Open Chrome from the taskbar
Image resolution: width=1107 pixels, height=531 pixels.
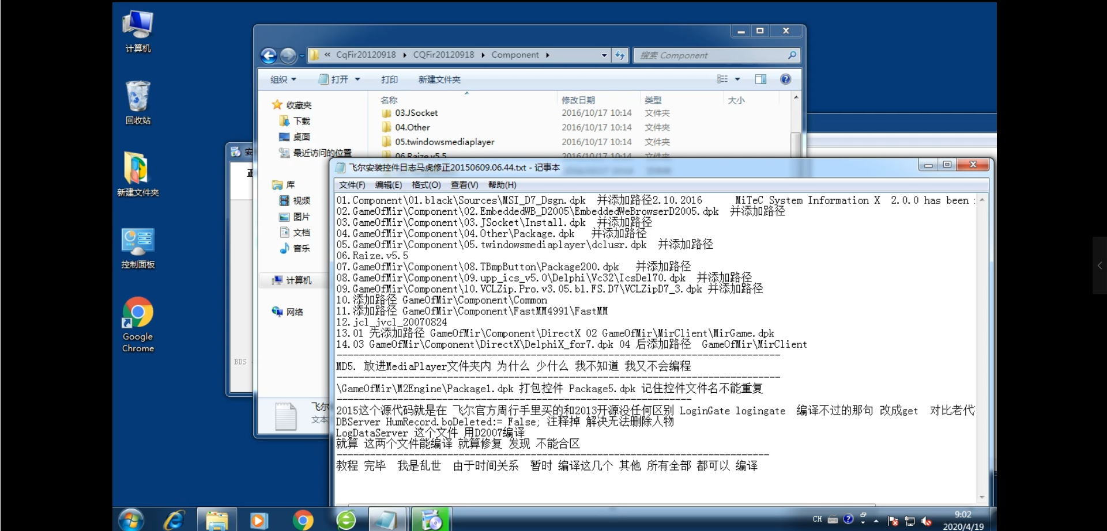click(x=303, y=520)
